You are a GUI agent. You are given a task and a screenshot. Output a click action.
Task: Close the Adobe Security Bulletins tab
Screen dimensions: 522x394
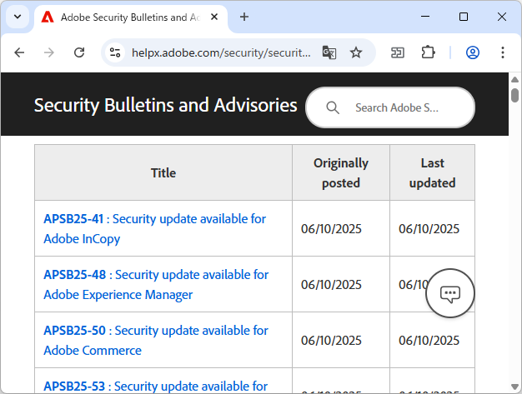(x=216, y=17)
